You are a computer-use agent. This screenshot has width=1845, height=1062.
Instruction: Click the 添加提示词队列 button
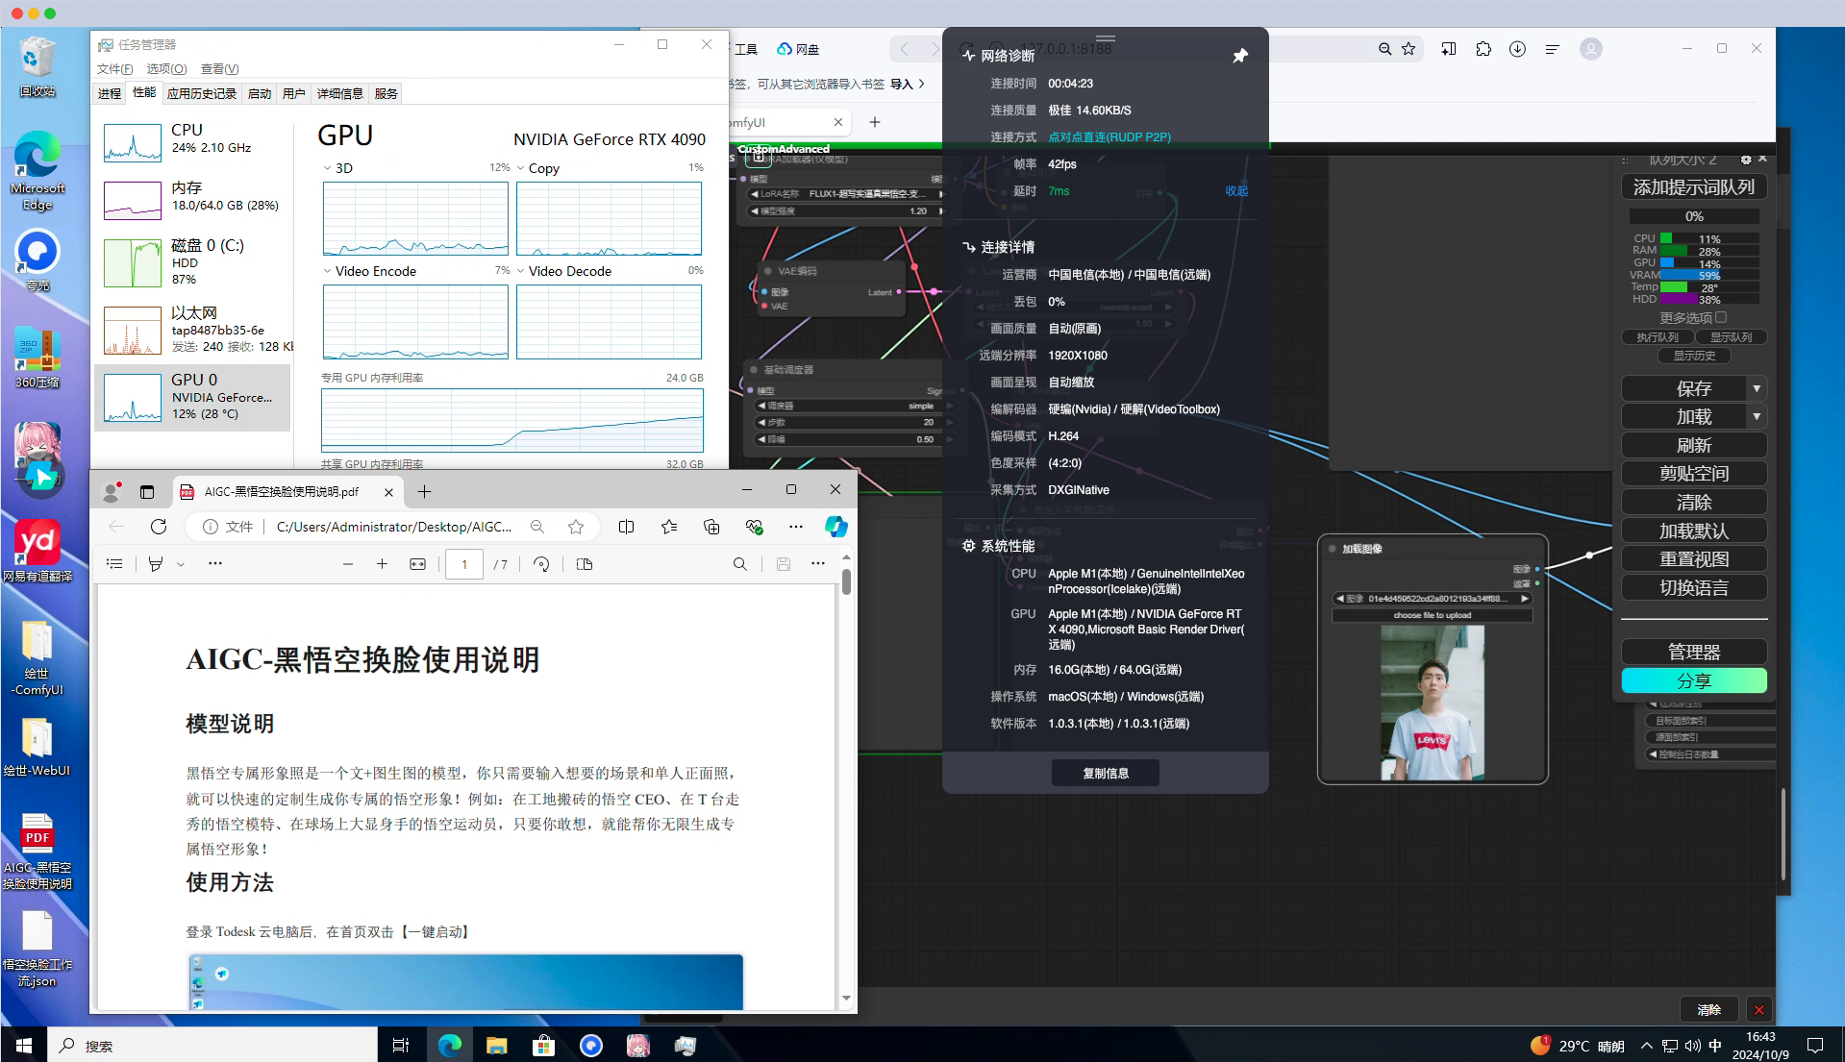tap(1694, 187)
